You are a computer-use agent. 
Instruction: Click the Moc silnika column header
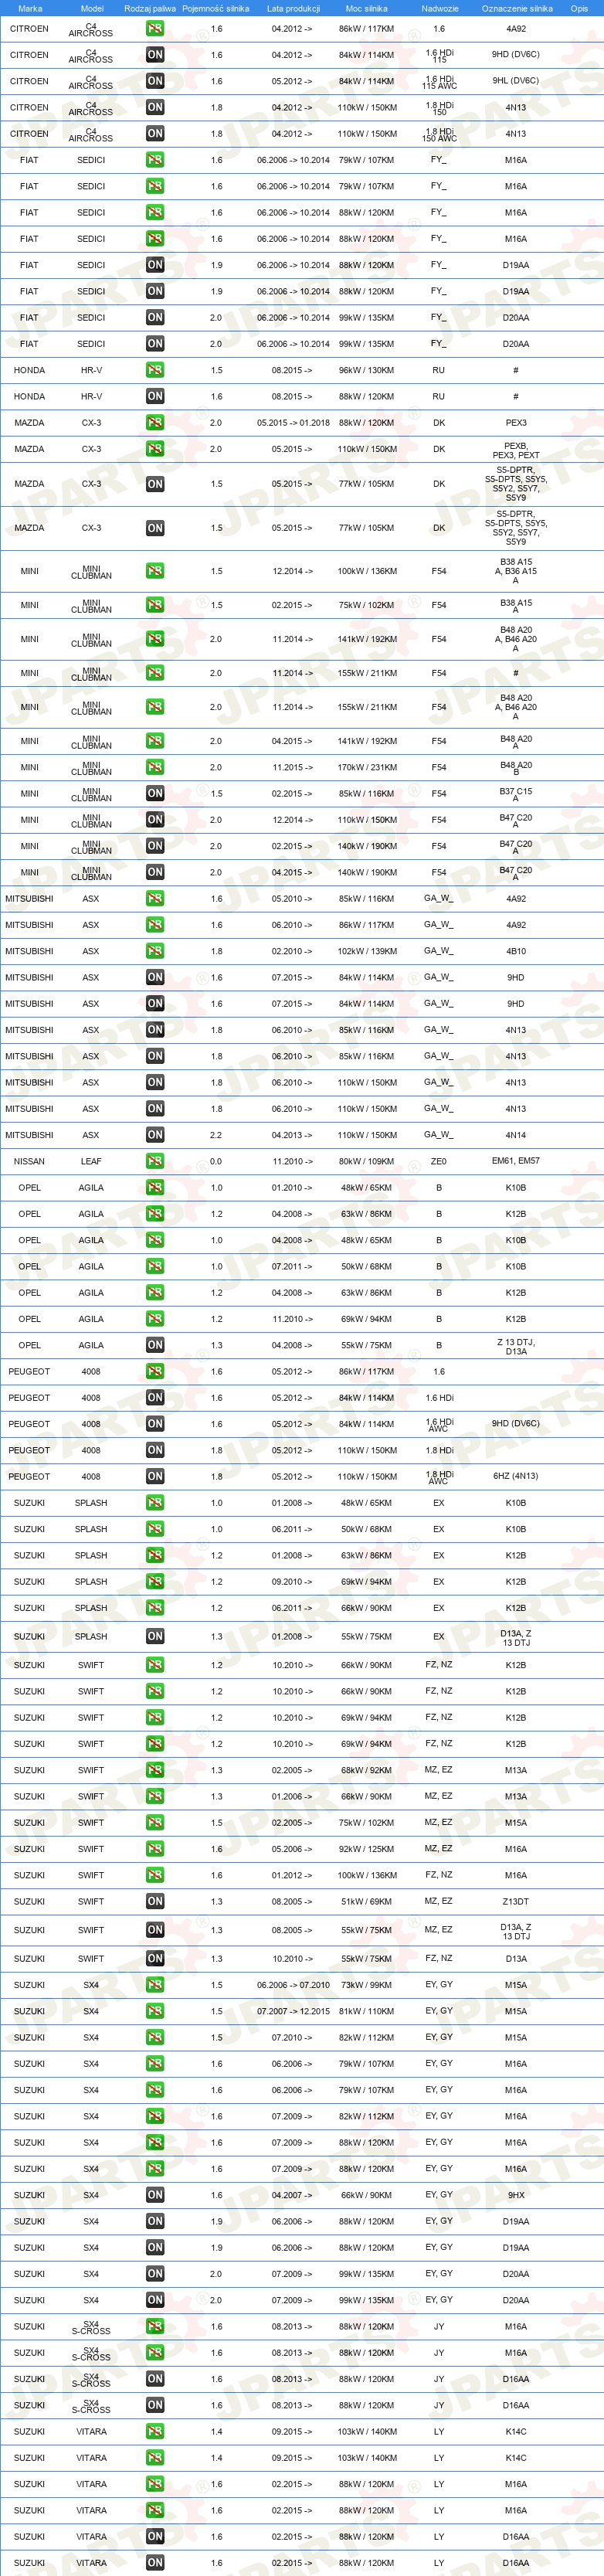click(x=367, y=8)
